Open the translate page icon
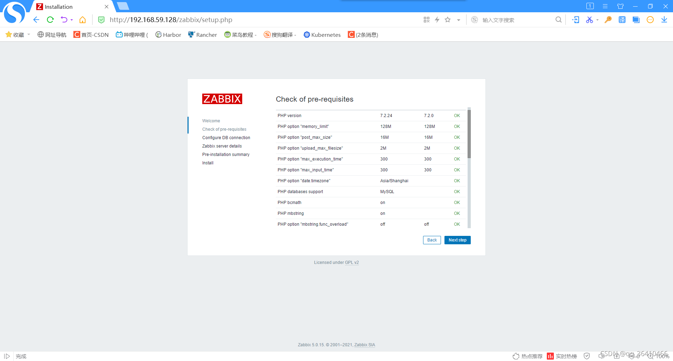The height and width of the screenshot is (361, 673). 622,20
